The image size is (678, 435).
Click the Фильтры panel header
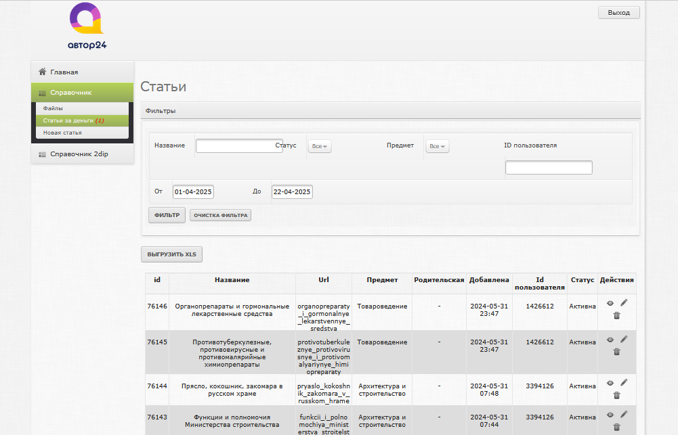pyautogui.click(x=390, y=110)
